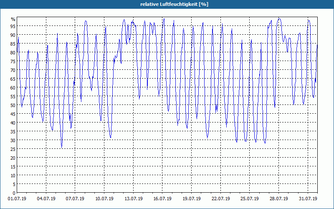Select the 25 y-axis value label
The image size is (334, 209).
[x=13, y=149]
